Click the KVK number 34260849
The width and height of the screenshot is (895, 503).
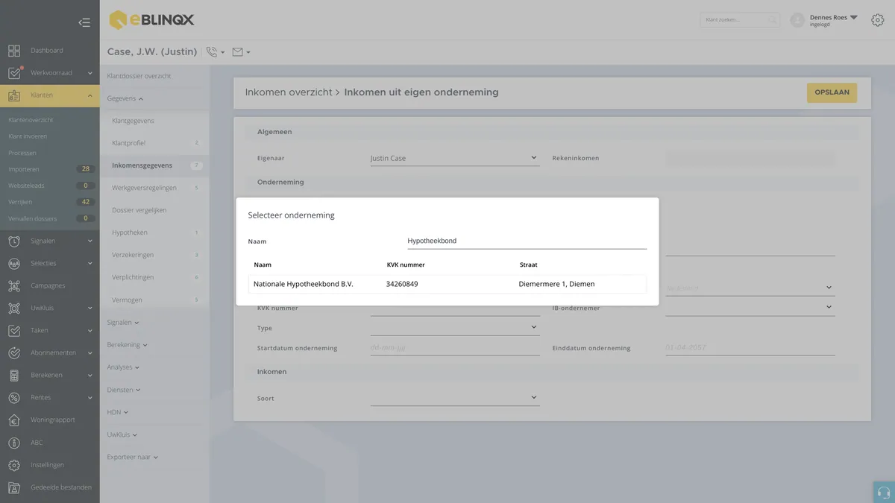pyautogui.click(x=402, y=284)
